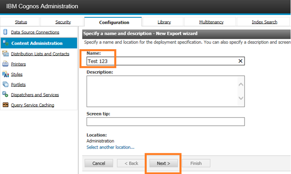The height and width of the screenshot is (174, 291).
Task: Click the Data Source Connections database icon
Action: point(5,32)
